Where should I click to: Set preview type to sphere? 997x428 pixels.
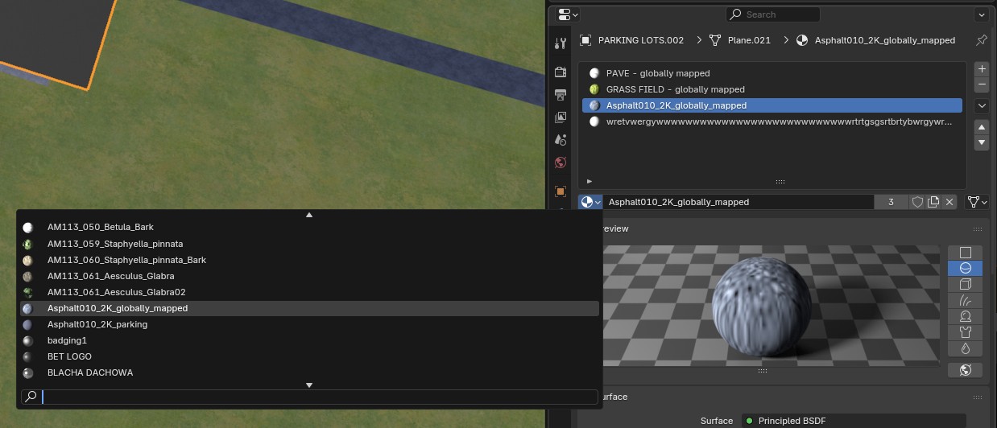[965, 268]
